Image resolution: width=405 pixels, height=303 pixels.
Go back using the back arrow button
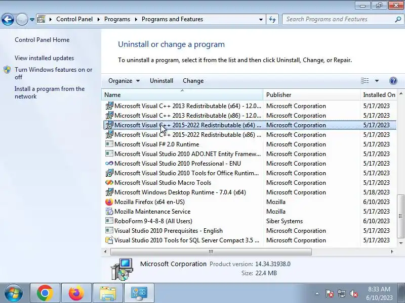pyautogui.click(x=8, y=19)
